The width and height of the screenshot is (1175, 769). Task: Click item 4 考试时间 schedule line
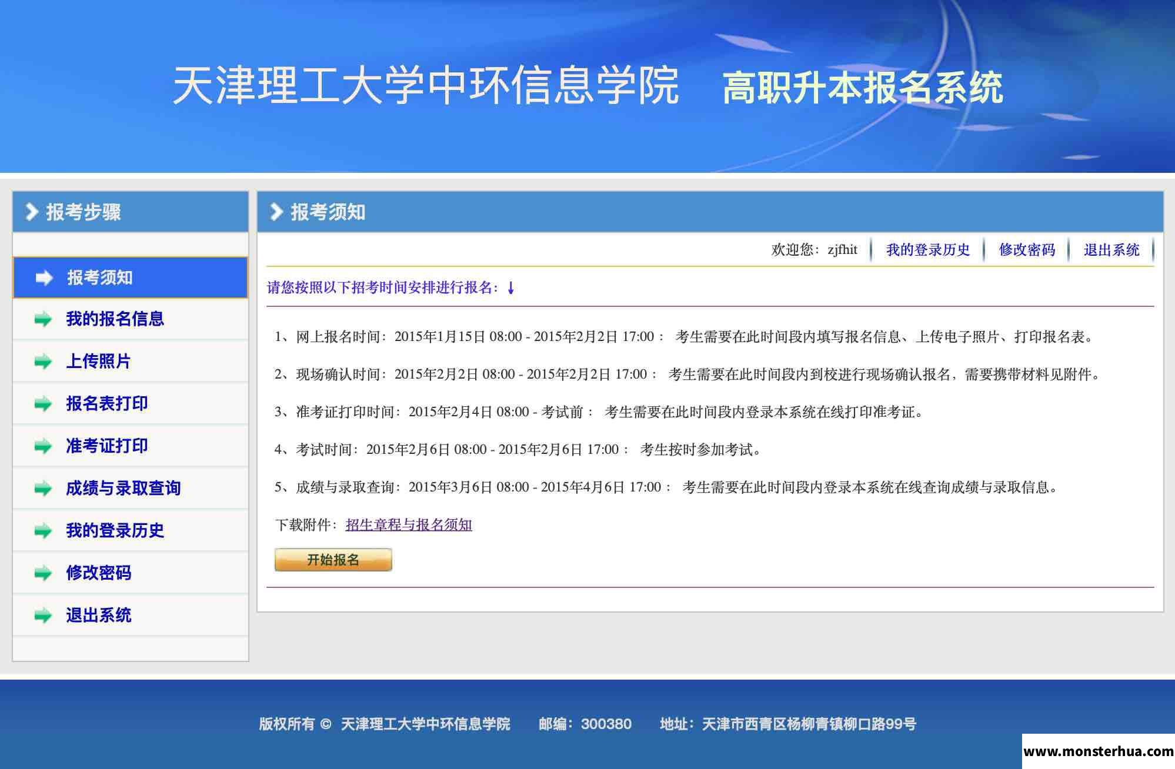pyautogui.click(x=519, y=450)
